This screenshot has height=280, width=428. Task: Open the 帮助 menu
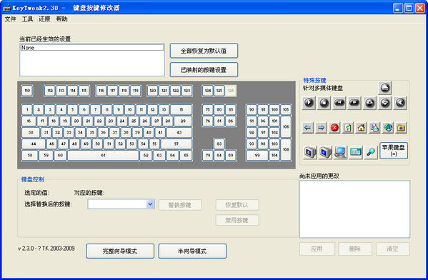click(61, 19)
